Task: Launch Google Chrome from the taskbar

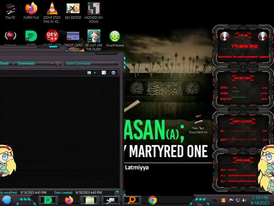Action: (x=152, y=200)
